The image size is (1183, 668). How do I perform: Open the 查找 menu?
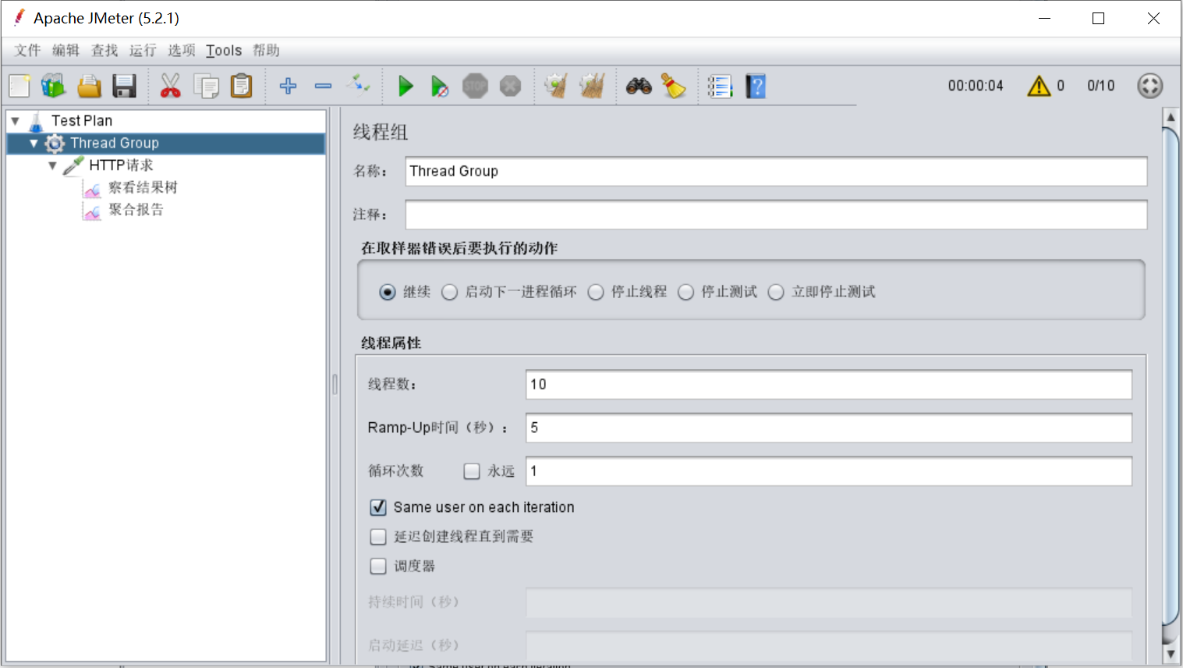tap(104, 51)
